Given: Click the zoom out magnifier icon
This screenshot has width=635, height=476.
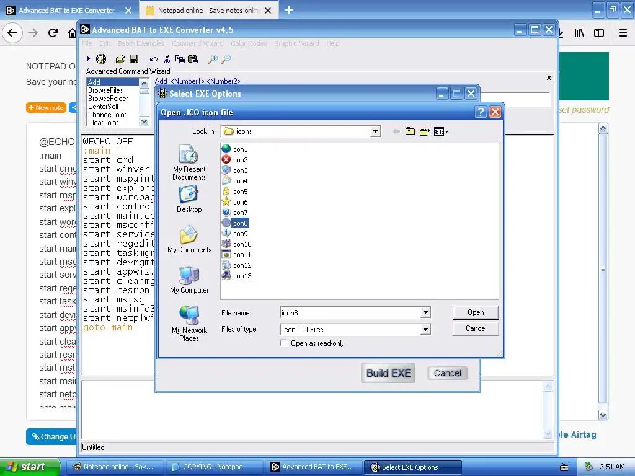Looking at the screenshot, I should point(226,59).
